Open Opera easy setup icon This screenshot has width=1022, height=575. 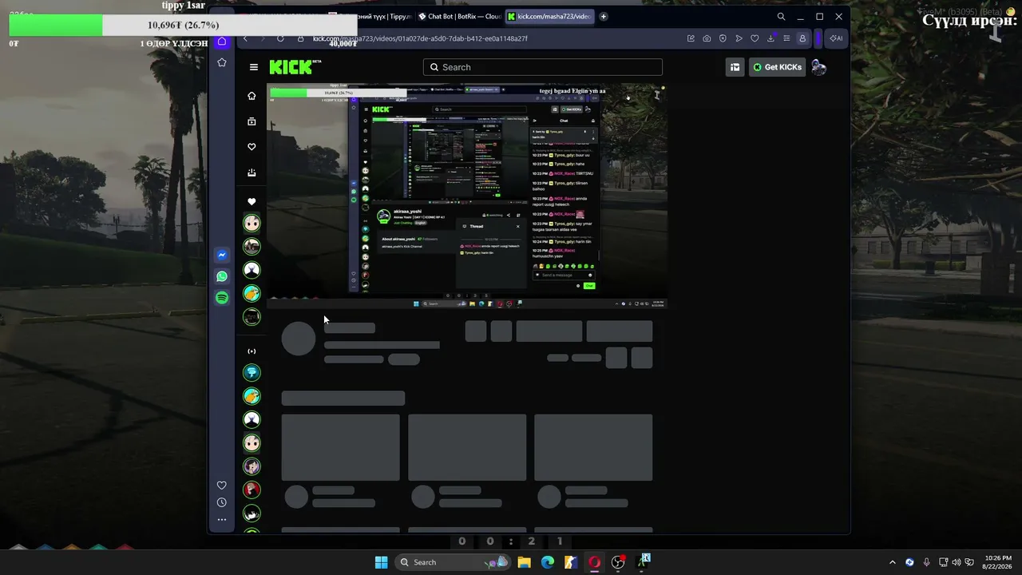tap(786, 38)
